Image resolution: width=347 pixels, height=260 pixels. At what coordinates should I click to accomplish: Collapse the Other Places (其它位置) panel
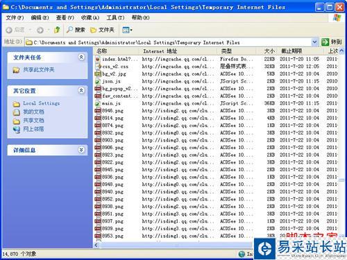(81, 90)
